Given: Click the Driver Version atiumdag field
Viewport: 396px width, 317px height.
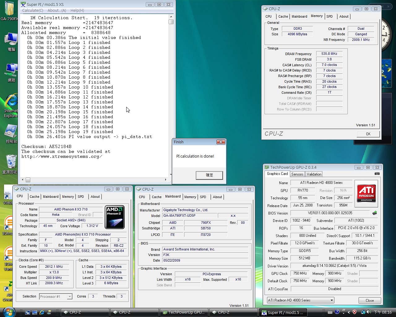Looking at the screenshot, I should coord(334,266).
